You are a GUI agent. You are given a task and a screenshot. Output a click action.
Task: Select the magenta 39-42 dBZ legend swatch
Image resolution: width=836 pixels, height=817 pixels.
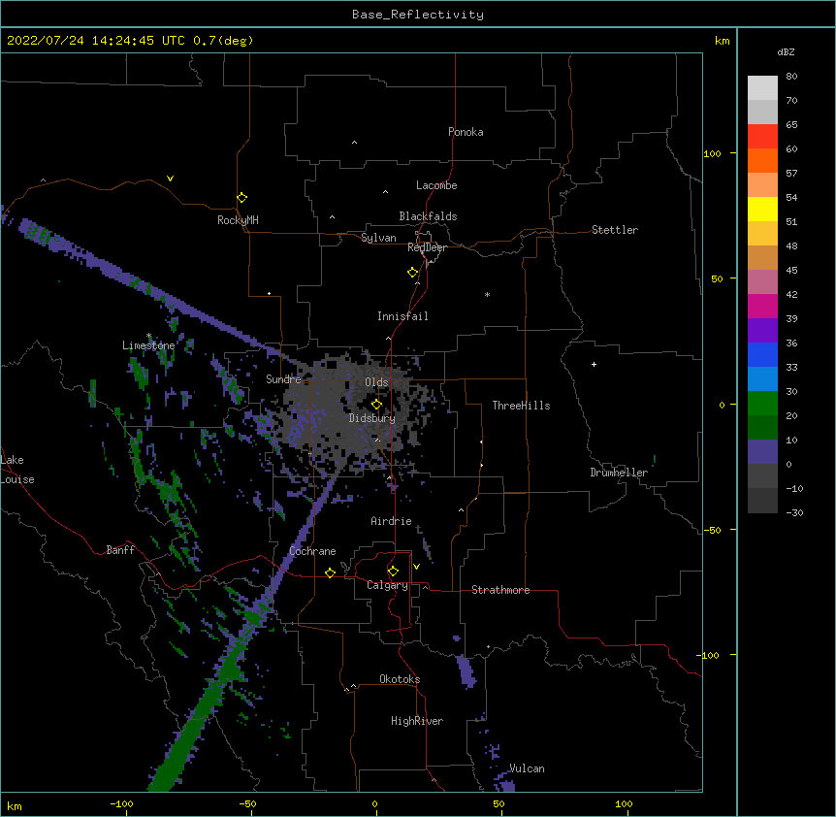pyautogui.click(x=762, y=306)
